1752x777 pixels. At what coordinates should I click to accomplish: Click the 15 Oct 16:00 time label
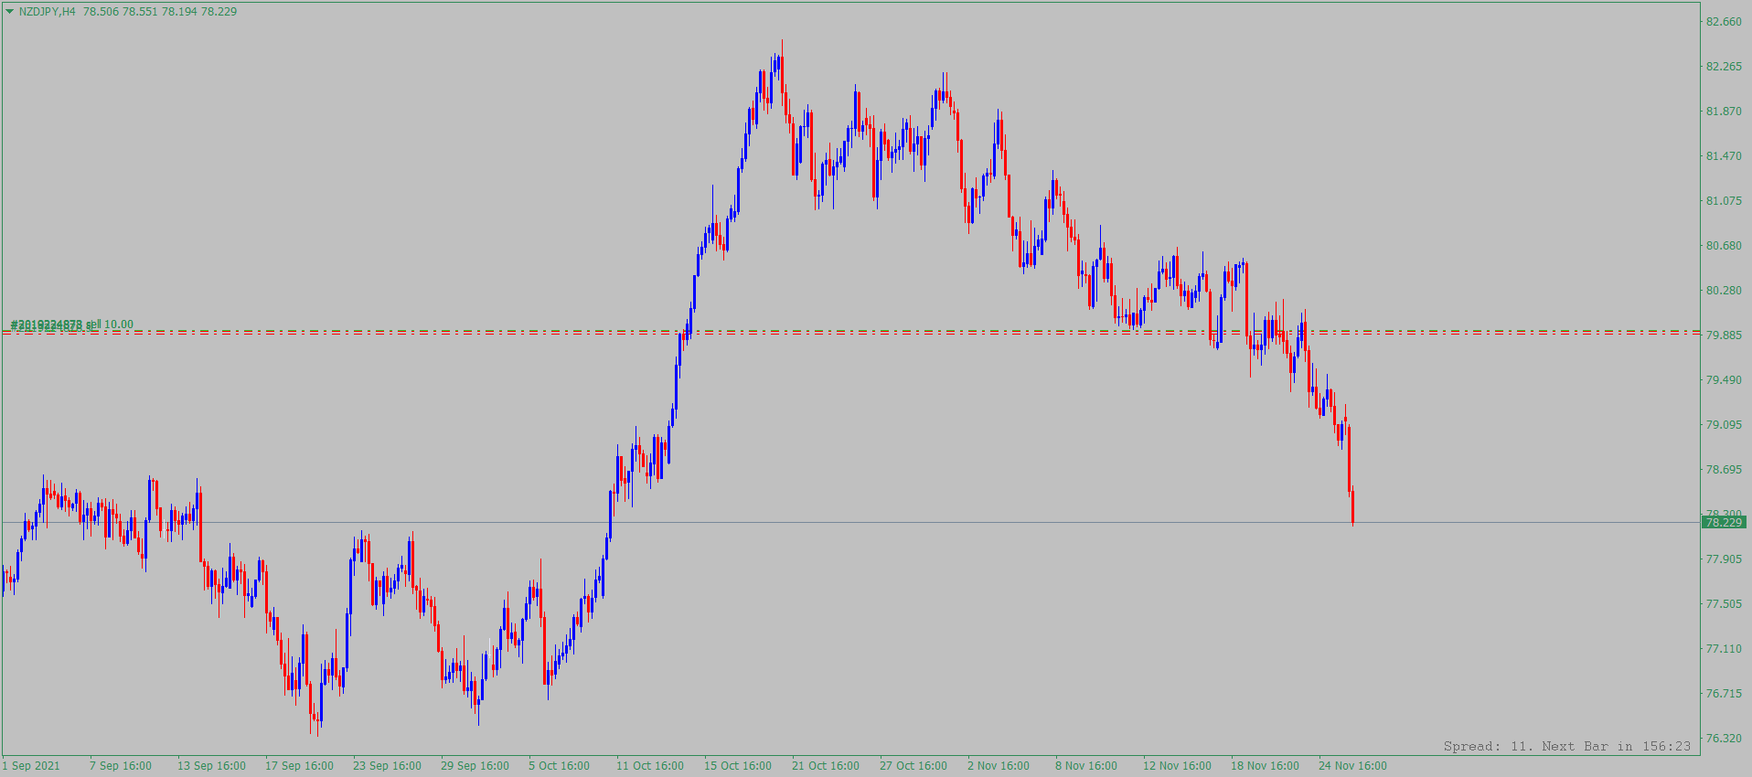coord(737,766)
